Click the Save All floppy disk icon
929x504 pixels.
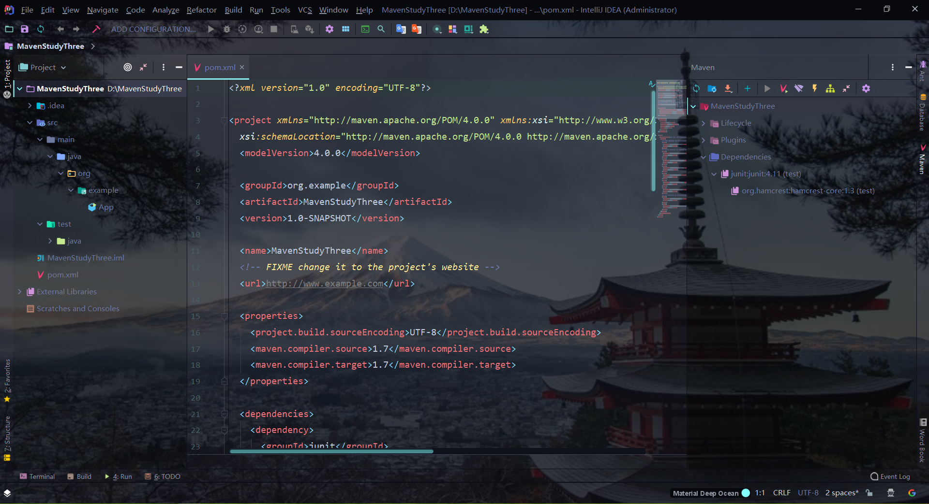(25, 29)
